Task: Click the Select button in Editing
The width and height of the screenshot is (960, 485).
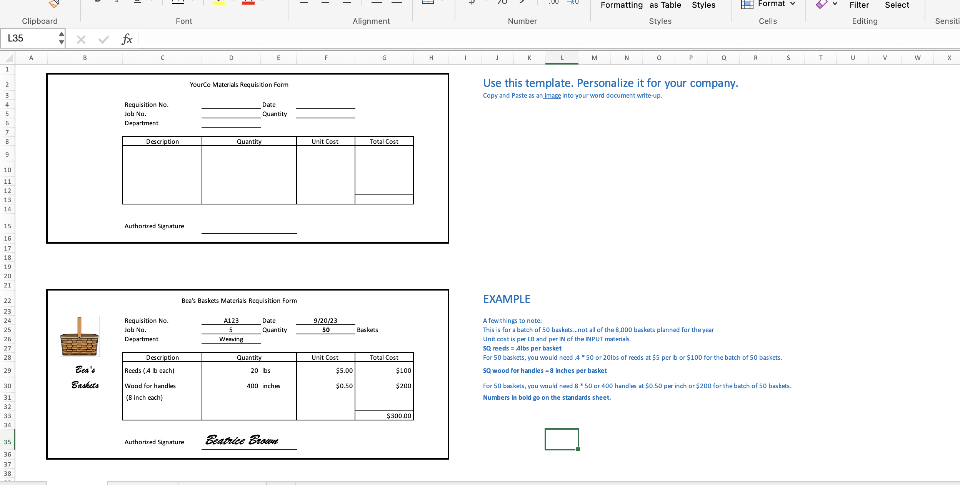Action: tap(897, 5)
